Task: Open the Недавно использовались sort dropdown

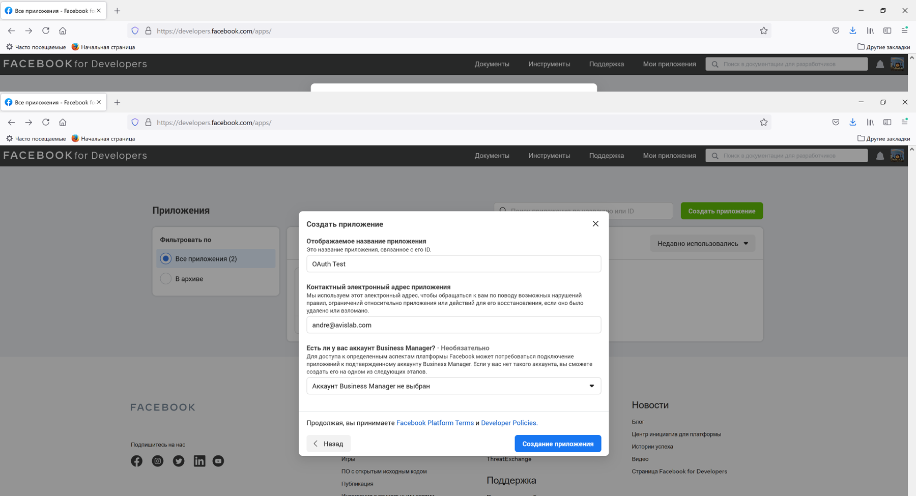Action: pos(702,244)
